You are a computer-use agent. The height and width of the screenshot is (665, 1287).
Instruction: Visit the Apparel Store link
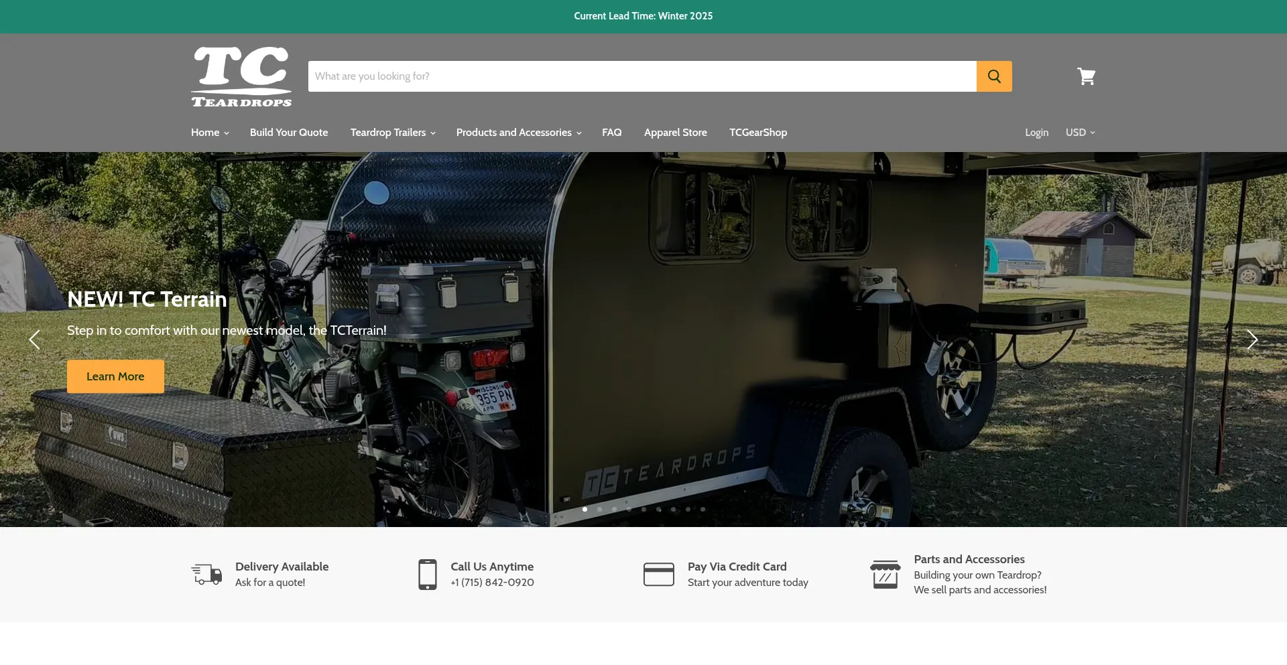pyautogui.click(x=675, y=133)
